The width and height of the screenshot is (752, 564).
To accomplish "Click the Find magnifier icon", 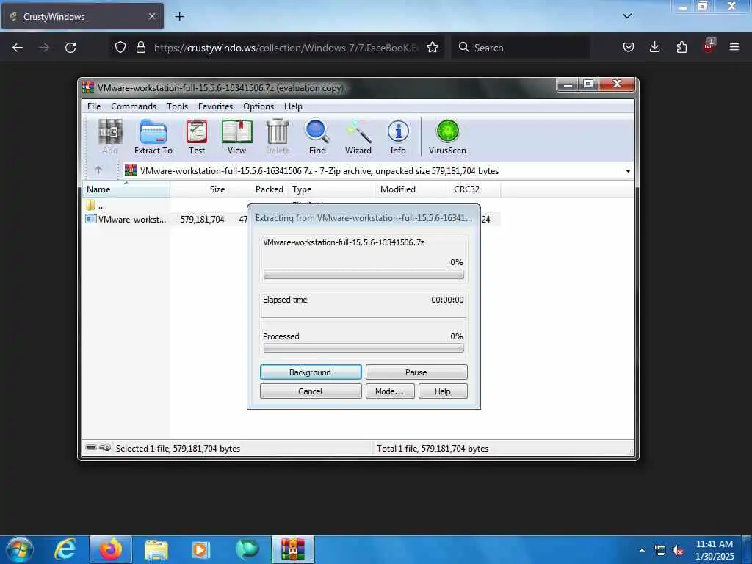I will 317,137.
